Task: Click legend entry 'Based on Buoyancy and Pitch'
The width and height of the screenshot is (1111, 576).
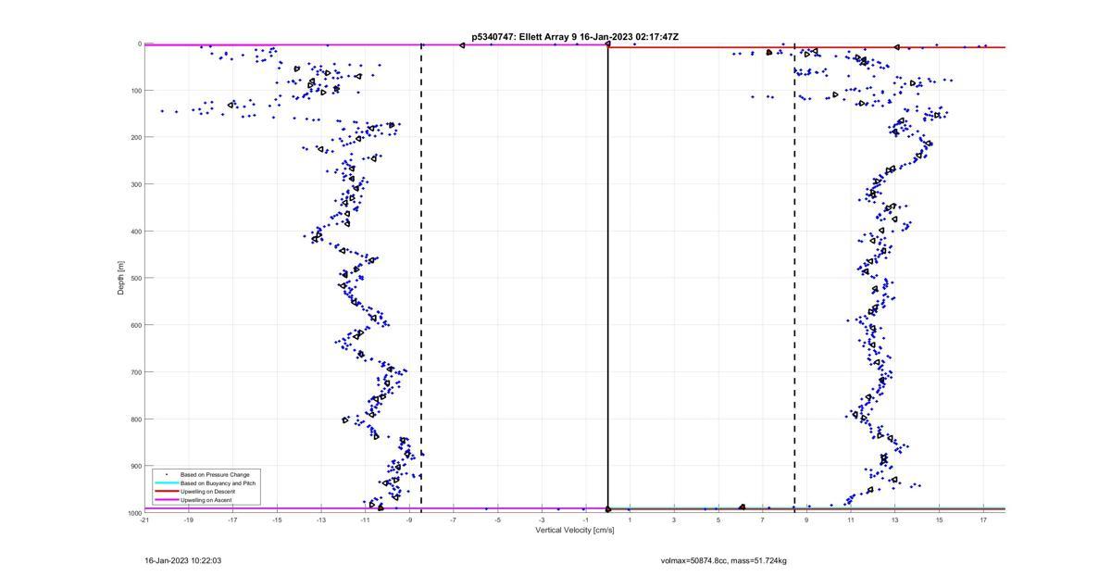Action: [218, 483]
